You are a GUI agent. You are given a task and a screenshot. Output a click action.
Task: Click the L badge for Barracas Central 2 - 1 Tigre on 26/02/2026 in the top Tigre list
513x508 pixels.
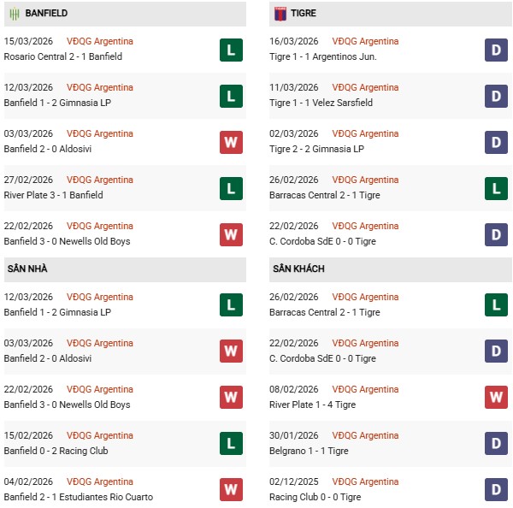click(497, 188)
